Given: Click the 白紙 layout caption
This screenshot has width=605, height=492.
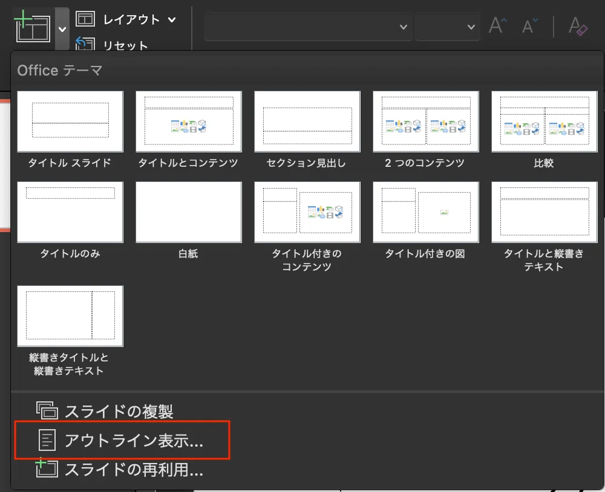Looking at the screenshot, I should pyautogui.click(x=188, y=254).
